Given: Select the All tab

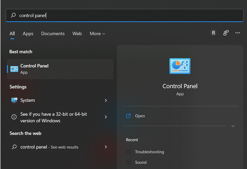Looking at the screenshot, I should pos(12,34).
